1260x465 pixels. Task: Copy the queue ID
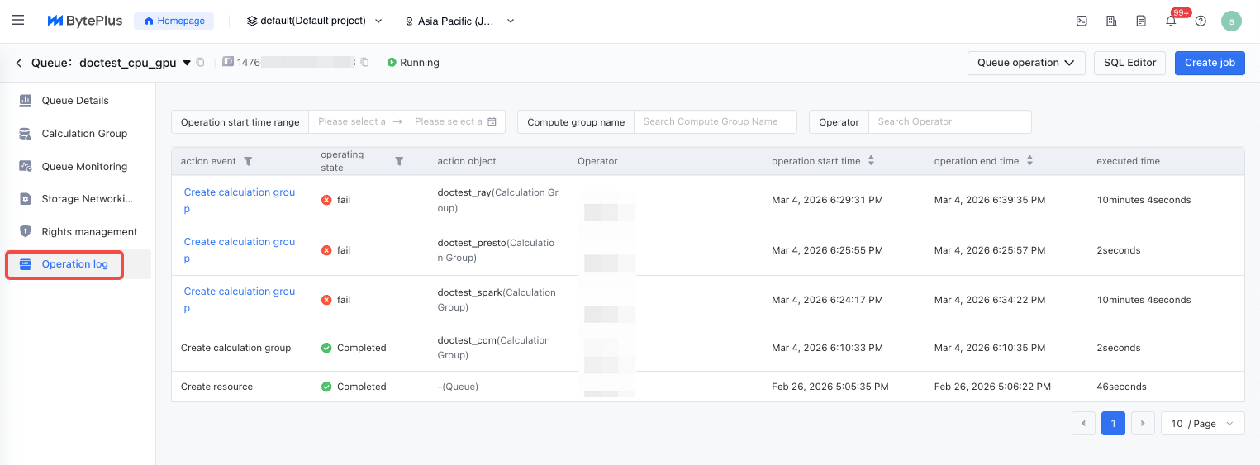pyautogui.click(x=364, y=63)
